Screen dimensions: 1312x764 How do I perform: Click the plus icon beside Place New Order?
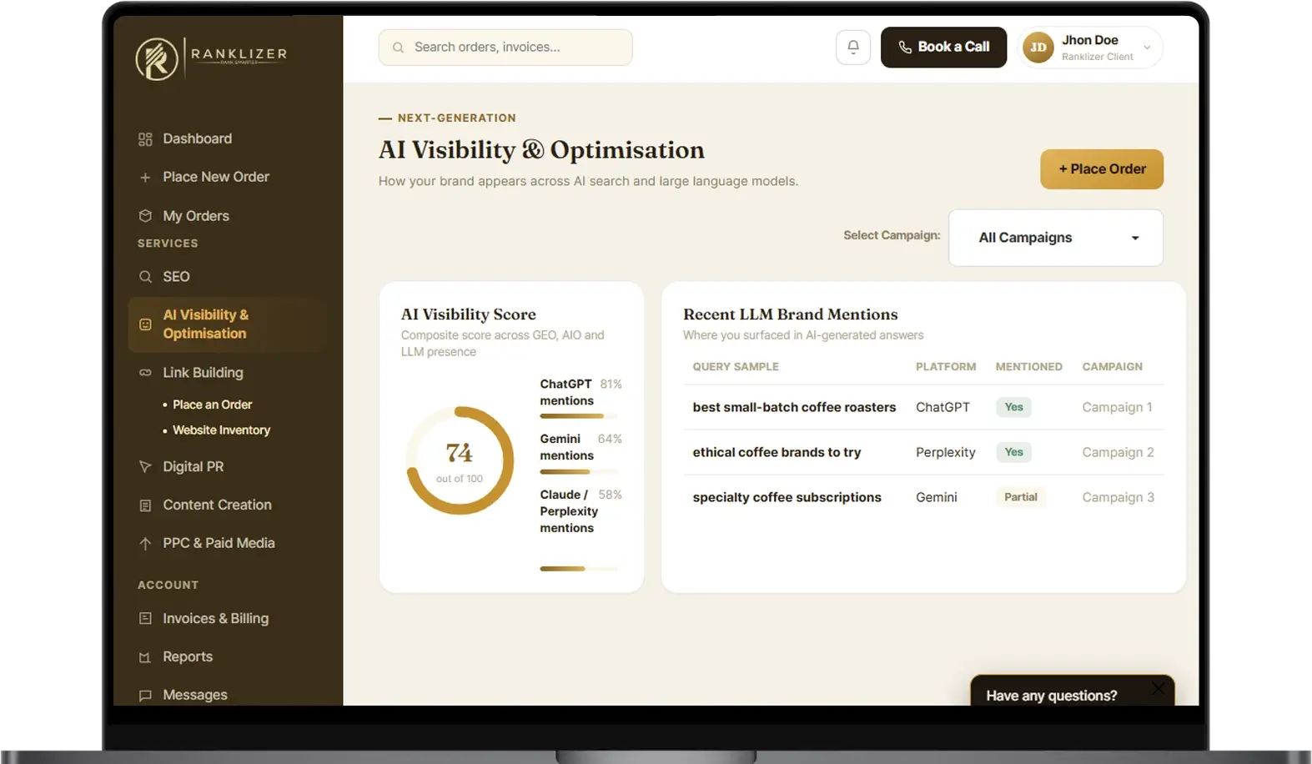145,178
